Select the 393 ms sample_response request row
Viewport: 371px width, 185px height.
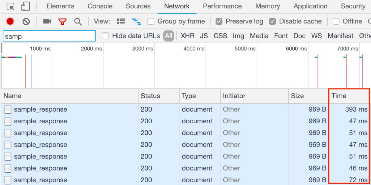pos(40,109)
